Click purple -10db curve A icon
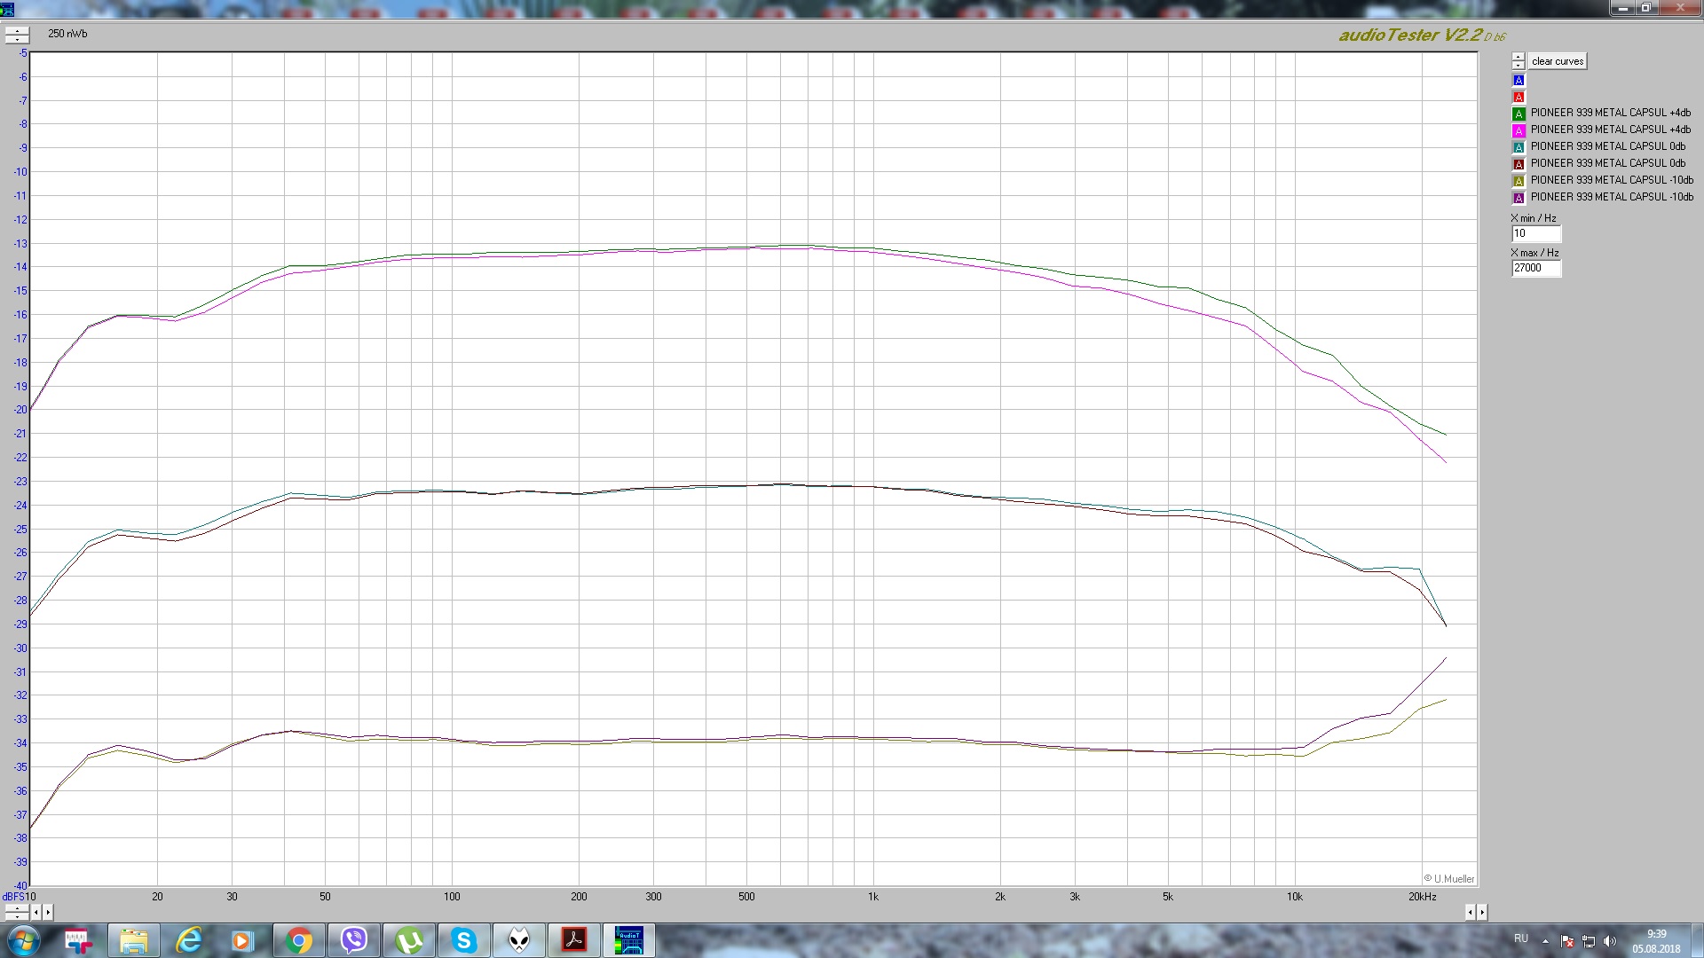 (x=1519, y=198)
